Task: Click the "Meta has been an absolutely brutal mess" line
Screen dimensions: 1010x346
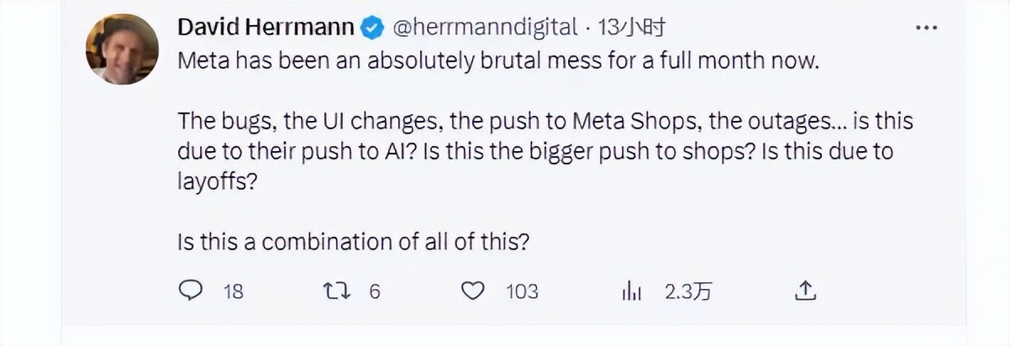Action: (x=497, y=62)
